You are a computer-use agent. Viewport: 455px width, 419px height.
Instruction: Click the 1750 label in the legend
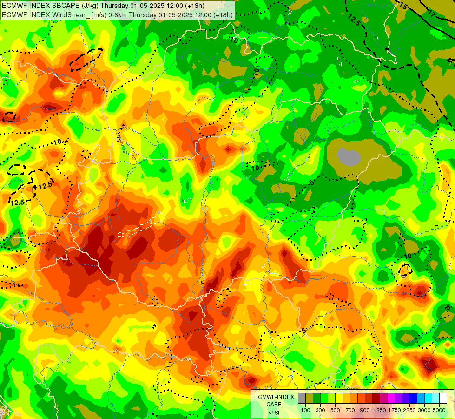395,410
